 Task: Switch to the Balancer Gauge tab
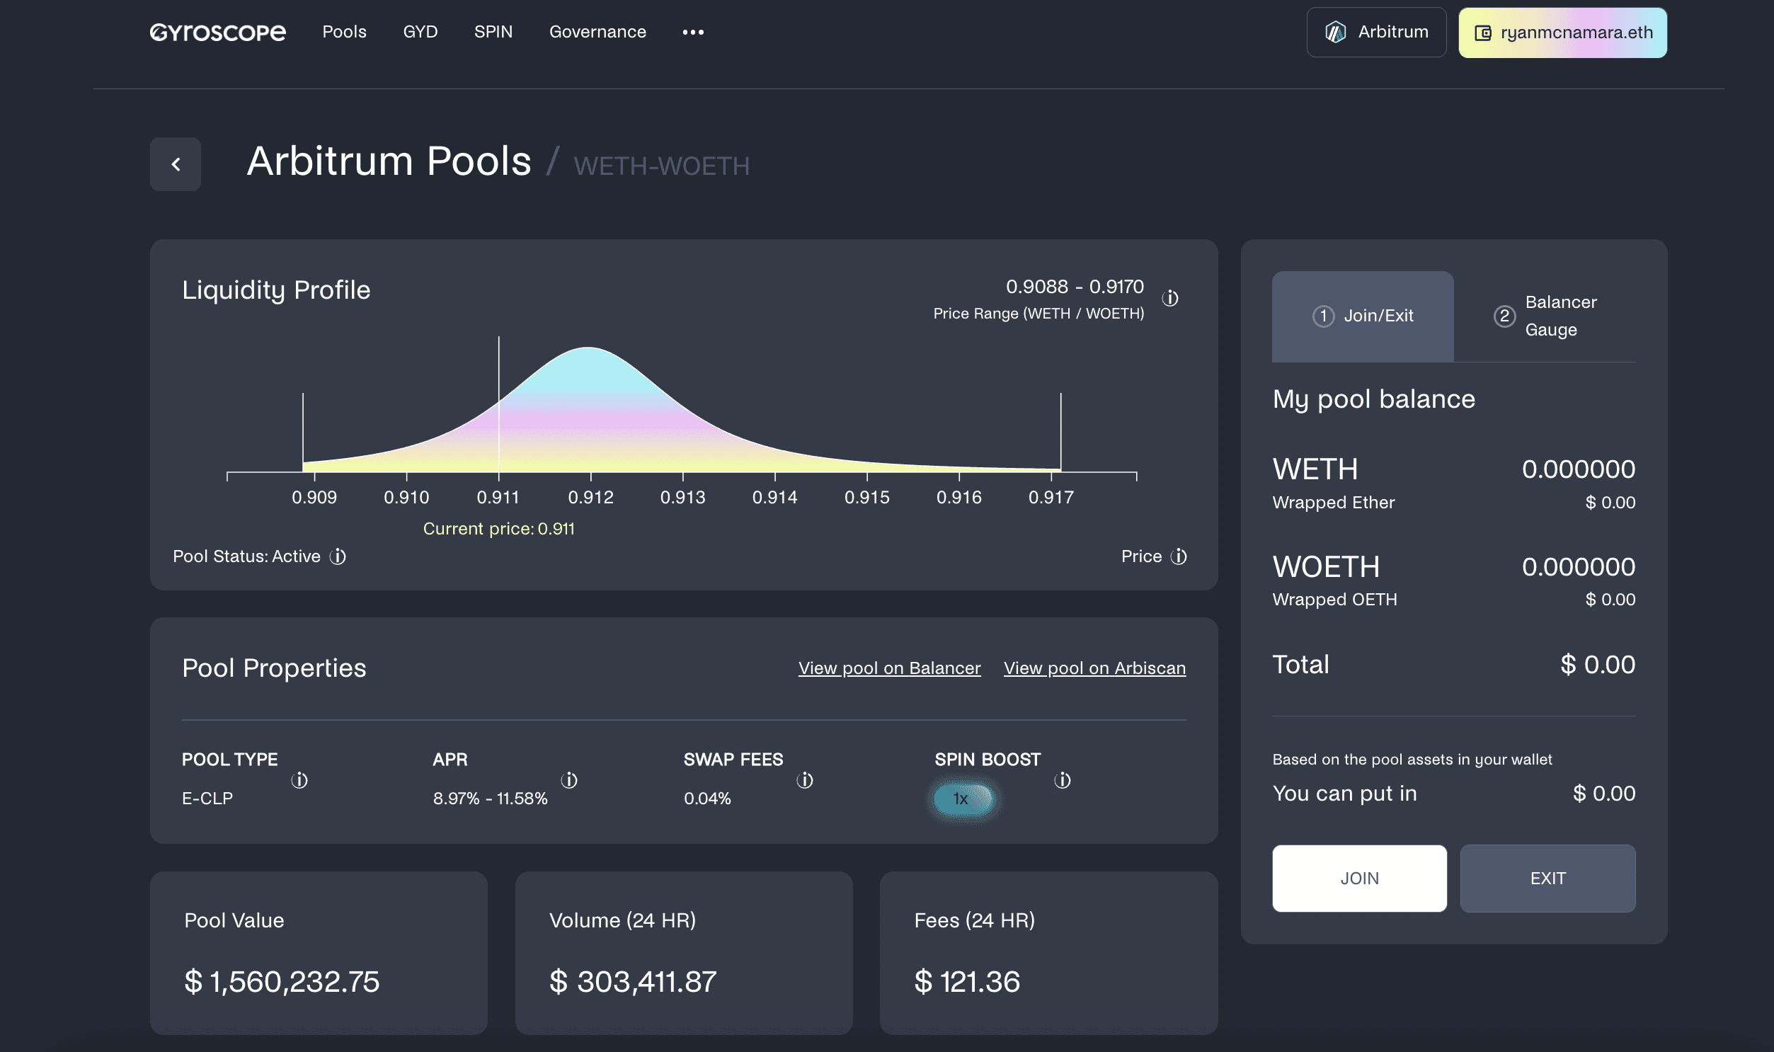[1545, 316]
